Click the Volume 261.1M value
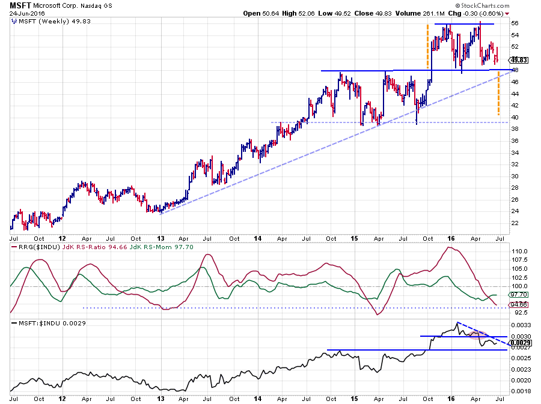This screenshot has height=404, width=541. pyautogui.click(x=420, y=13)
